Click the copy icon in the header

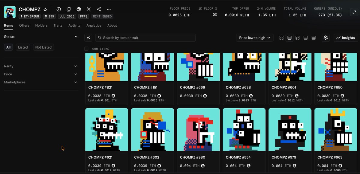(69, 10)
